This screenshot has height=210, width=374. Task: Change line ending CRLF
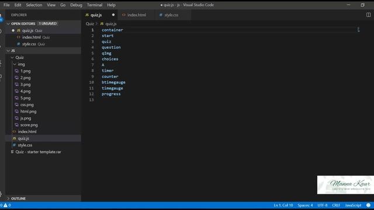click(336, 205)
